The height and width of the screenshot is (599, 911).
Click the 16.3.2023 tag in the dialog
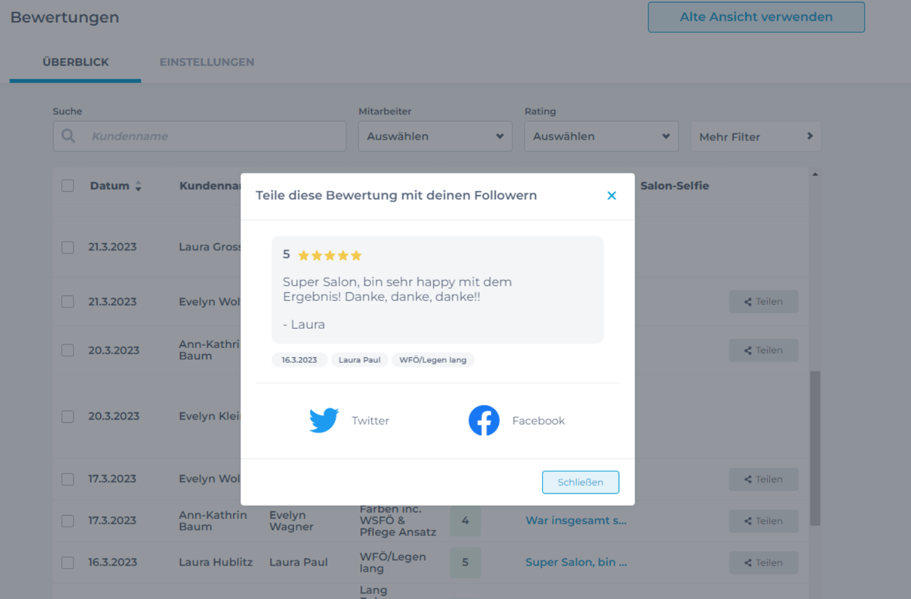[x=299, y=360]
